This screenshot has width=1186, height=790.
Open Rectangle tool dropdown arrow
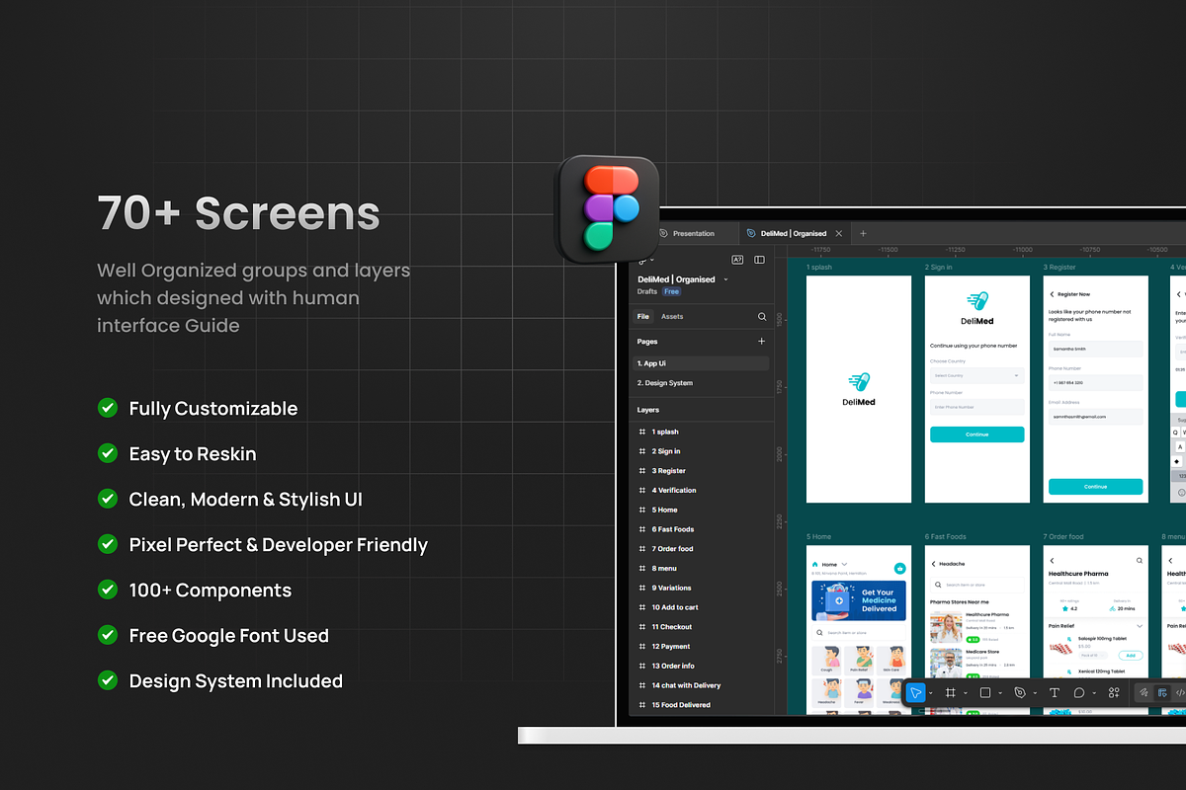[1000, 693]
